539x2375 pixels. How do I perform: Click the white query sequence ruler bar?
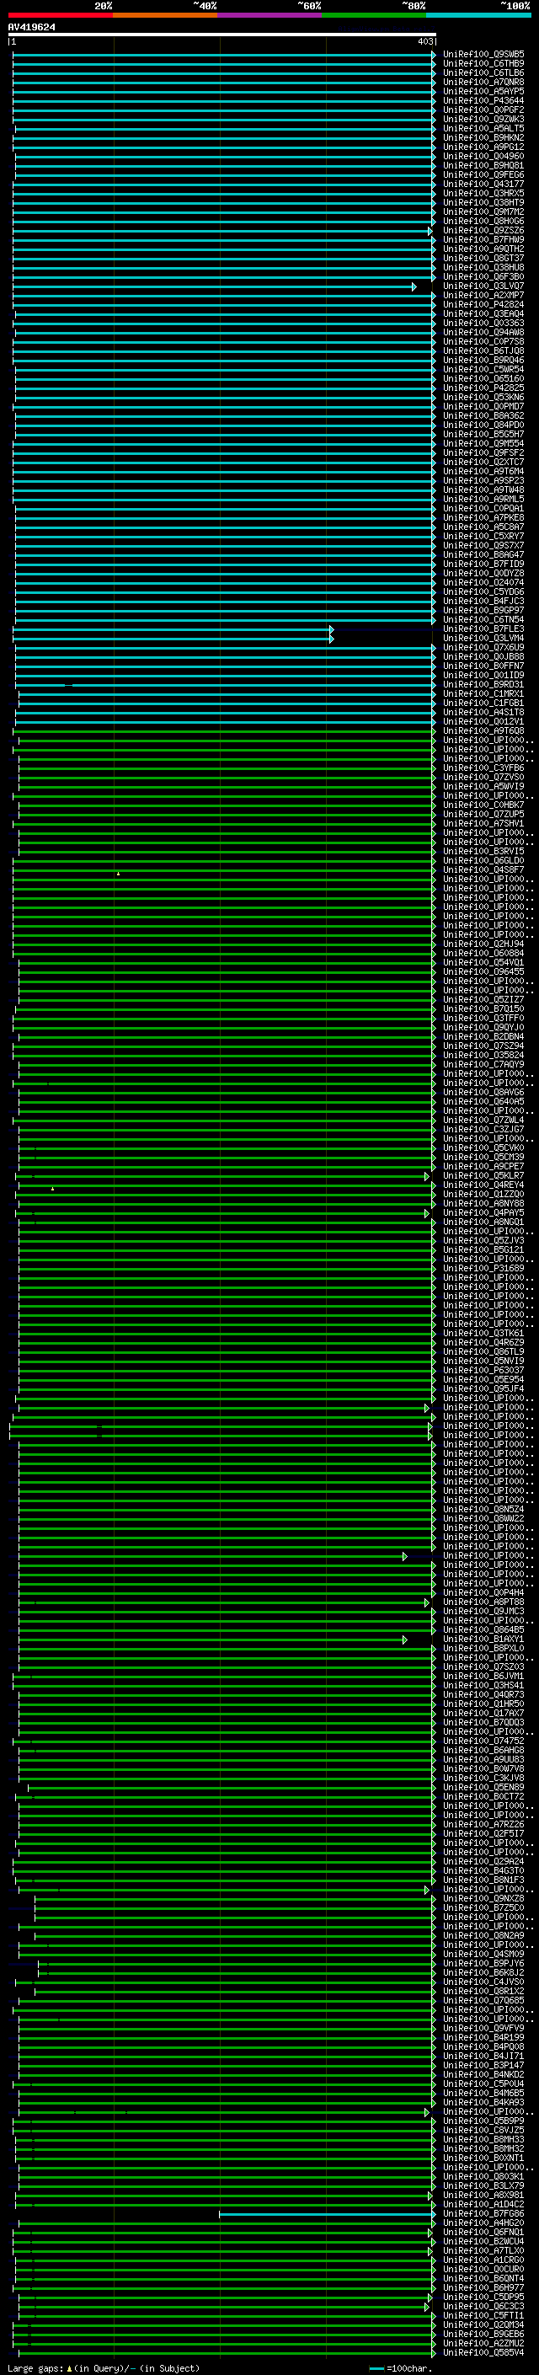[222, 34]
